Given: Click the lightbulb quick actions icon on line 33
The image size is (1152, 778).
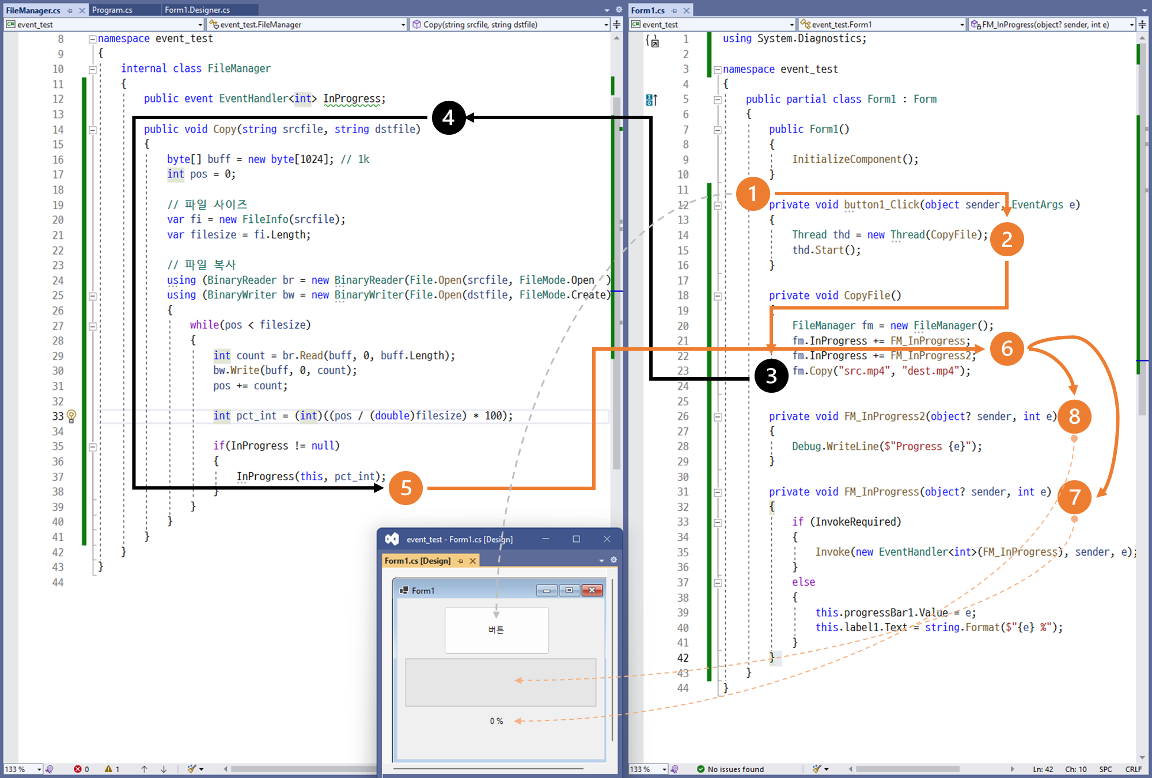Looking at the screenshot, I should click(x=71, y=415).
